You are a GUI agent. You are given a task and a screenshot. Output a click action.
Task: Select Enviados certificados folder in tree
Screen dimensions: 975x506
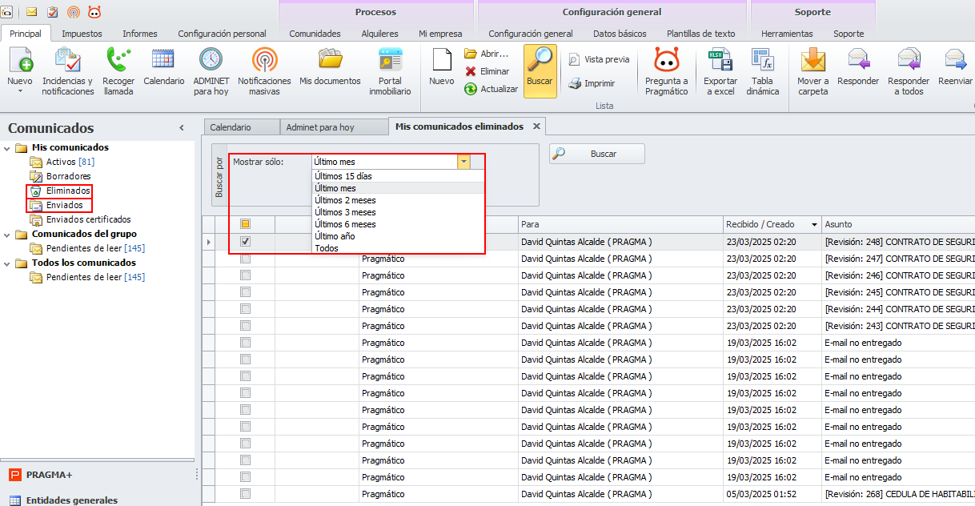(x=88, y=219)
